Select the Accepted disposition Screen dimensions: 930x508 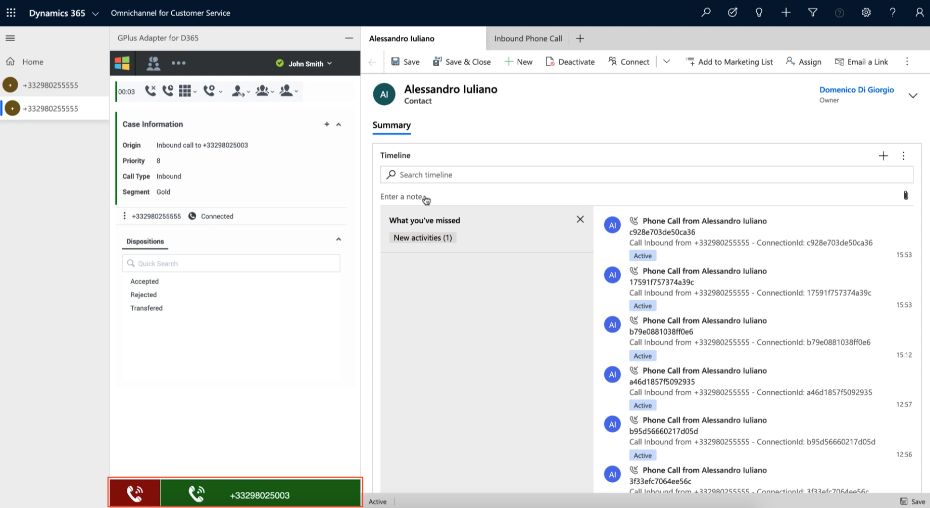144,282
